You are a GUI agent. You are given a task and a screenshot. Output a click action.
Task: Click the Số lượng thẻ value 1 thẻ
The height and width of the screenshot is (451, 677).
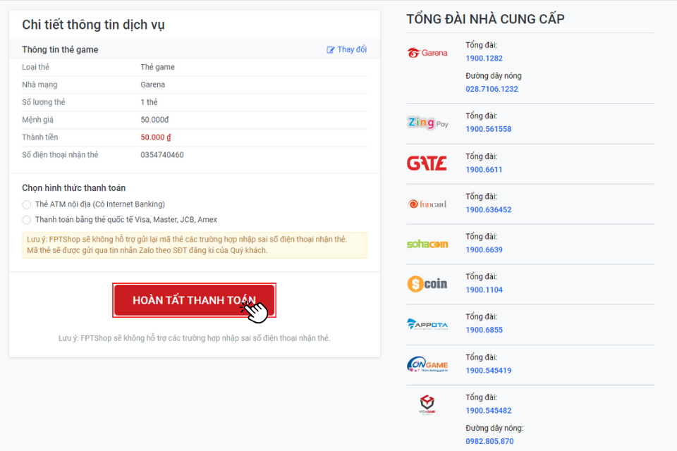click(149, 102)
